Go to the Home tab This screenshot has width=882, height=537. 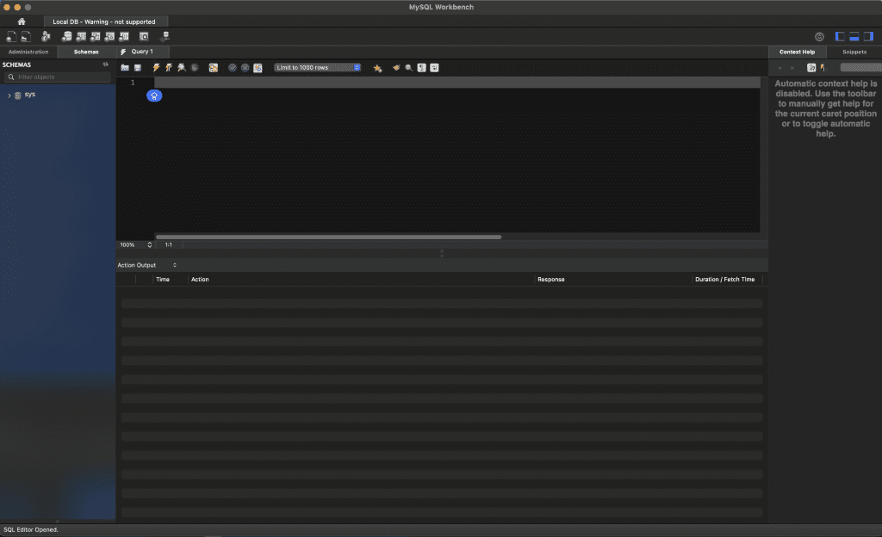pyautogui.click(x=22, y=22)
